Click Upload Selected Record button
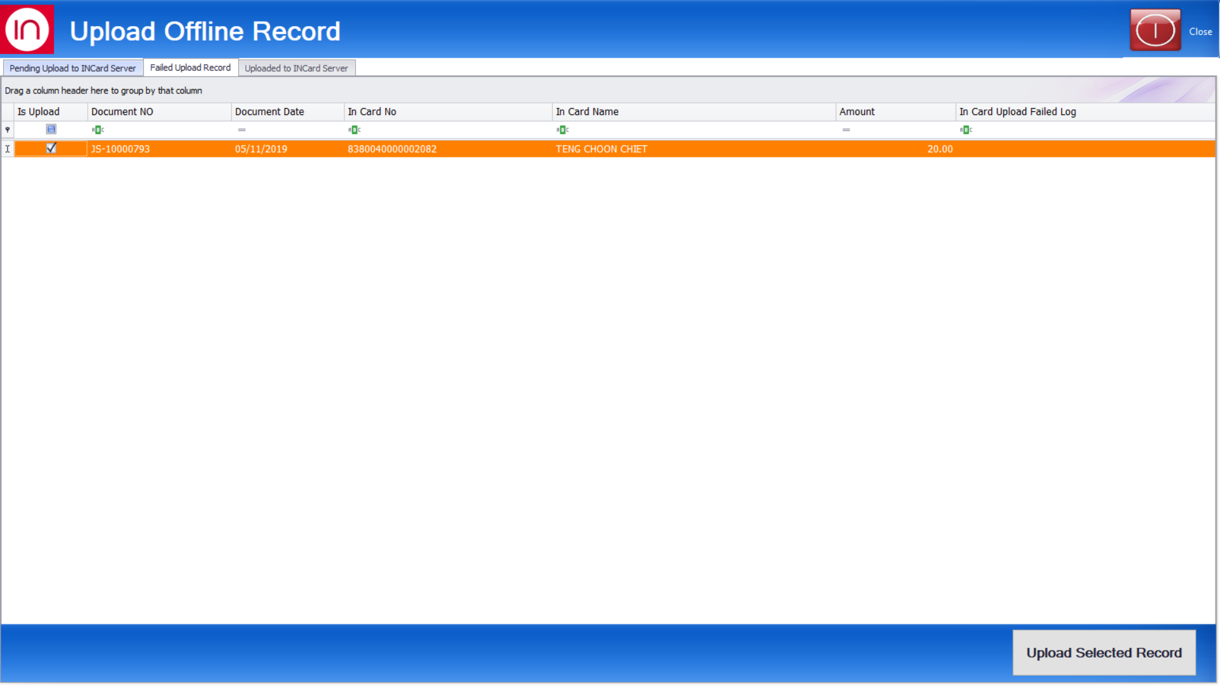Image resolution: width=1220 pixels, height=686 pixels. pyautogui.click(x=1104, y=652)
